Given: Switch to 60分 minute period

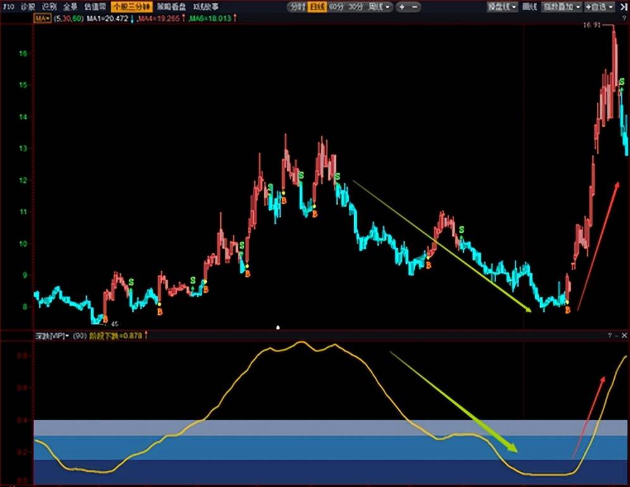Looking at the screenshot, I should coord(336,7).
